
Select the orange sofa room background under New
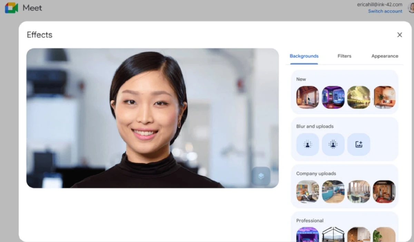(384, 97)
